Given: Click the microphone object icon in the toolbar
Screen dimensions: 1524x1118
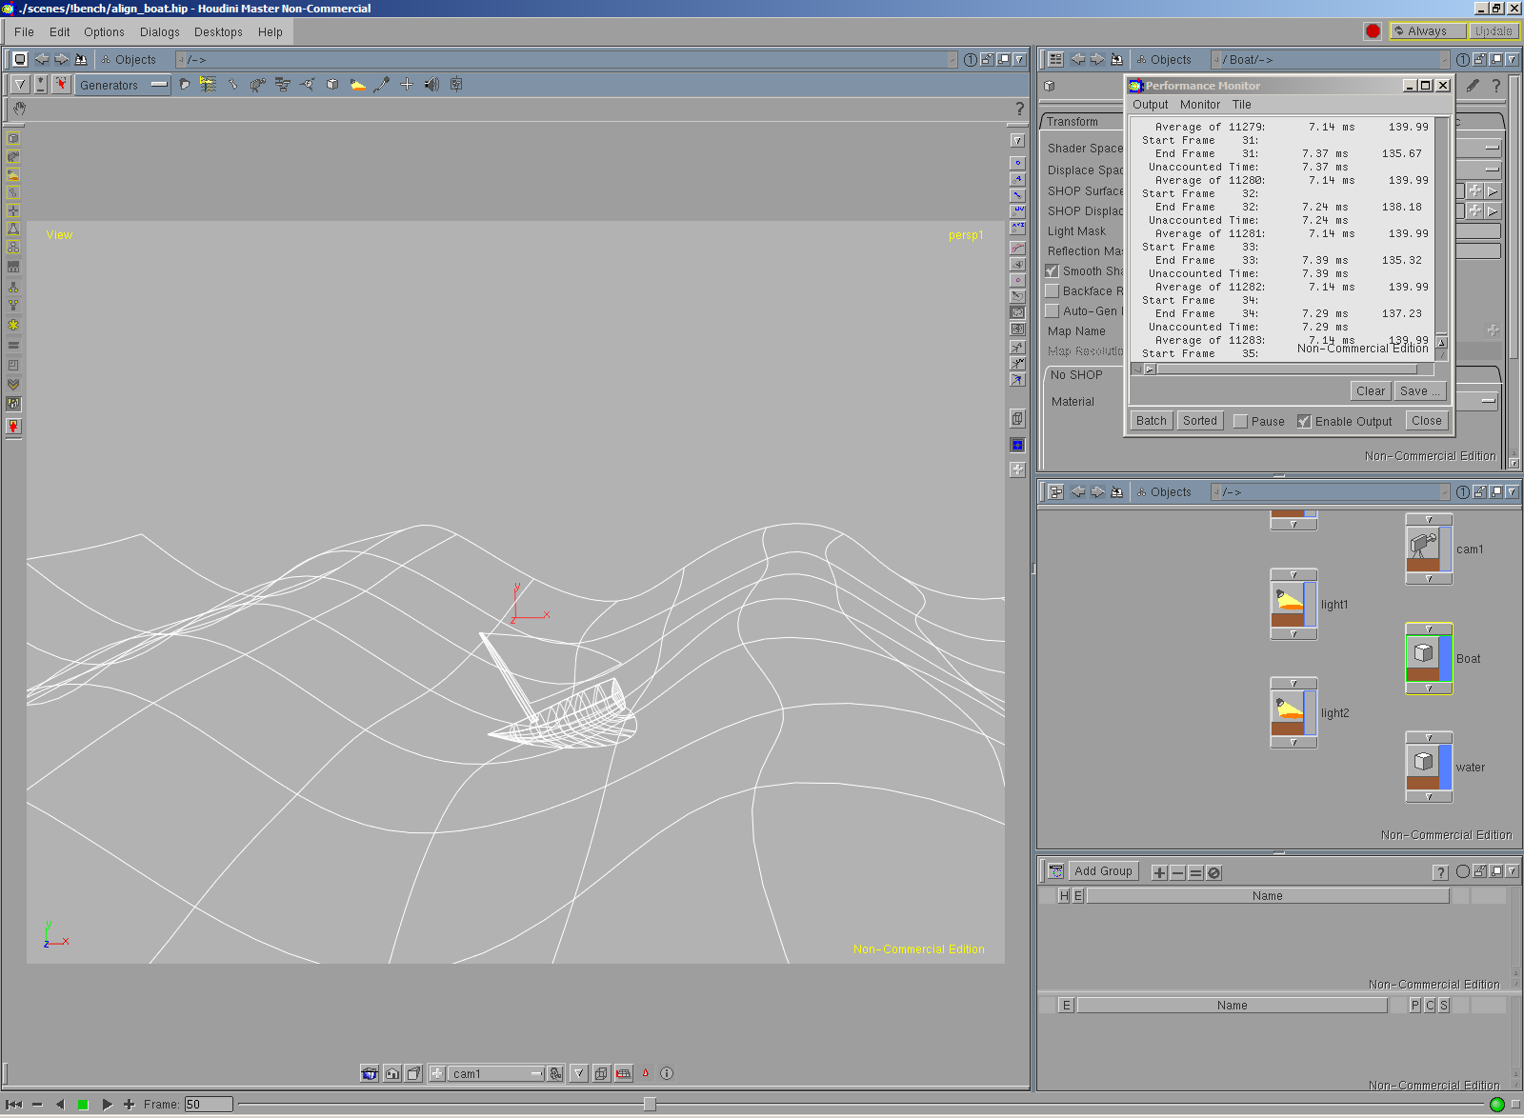Looking at the screenshot, I should click(382, 85).
